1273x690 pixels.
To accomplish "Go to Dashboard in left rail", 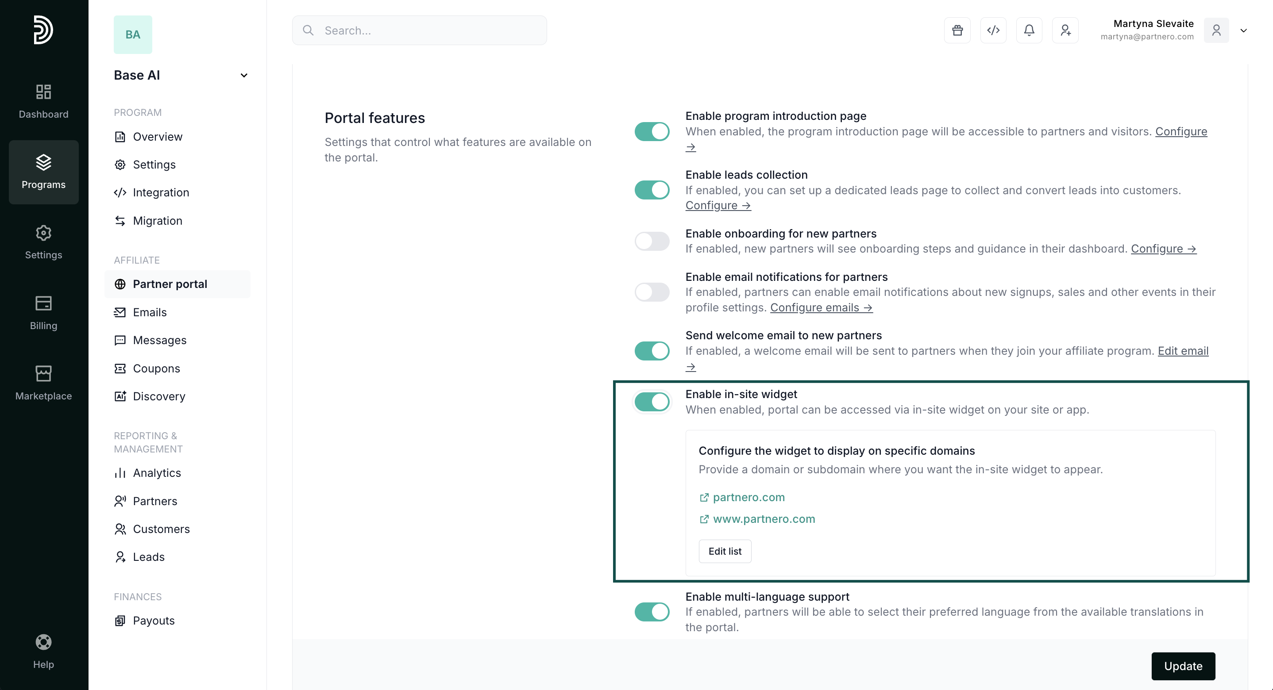I will point(43,101).
